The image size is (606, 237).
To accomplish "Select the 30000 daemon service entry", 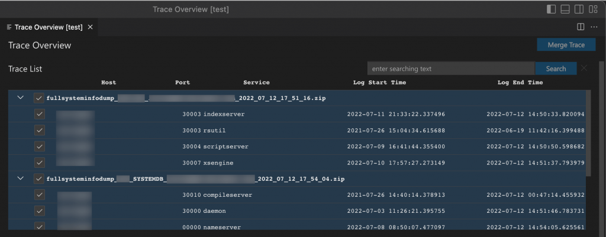I will (204, 211).
